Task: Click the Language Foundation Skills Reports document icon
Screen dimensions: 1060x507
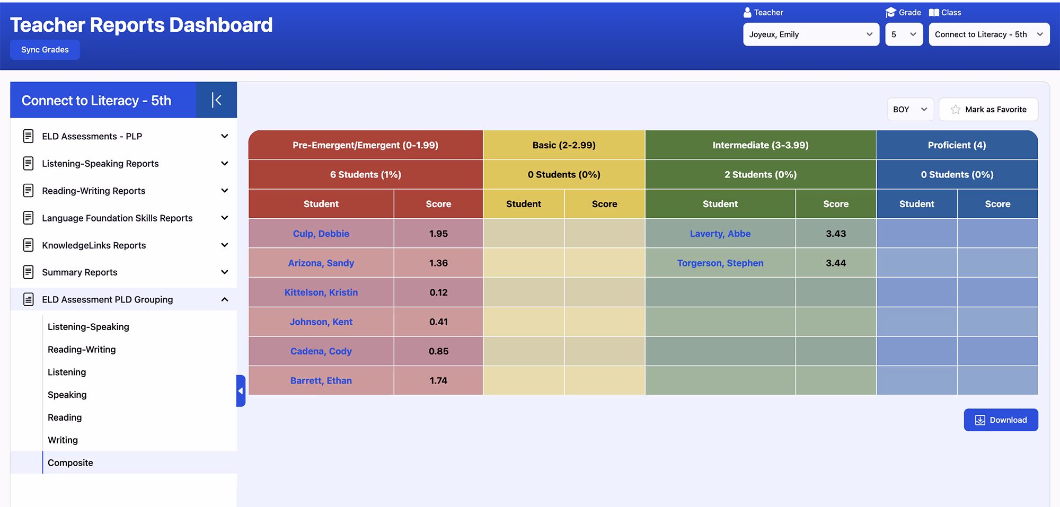Action: click(29, 218)
